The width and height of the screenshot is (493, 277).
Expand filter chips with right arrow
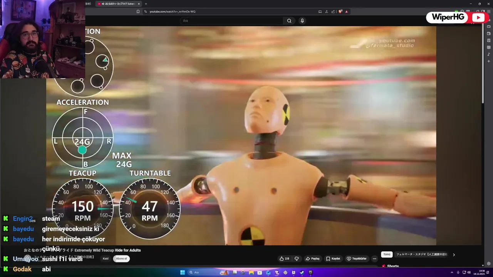coord(454,255)
